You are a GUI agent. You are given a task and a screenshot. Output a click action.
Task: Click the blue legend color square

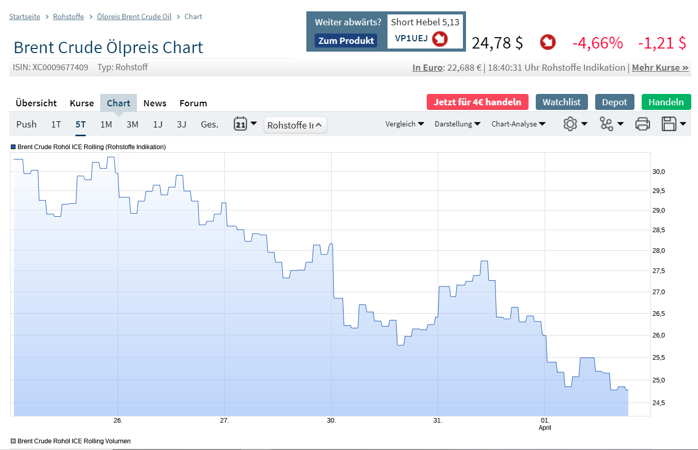[12, 147]
